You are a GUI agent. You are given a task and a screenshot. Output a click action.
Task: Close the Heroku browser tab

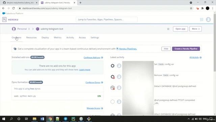74,3
